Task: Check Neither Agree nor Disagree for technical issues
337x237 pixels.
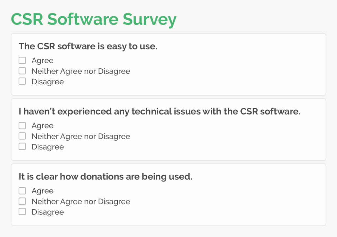Action: click(x=22, y=136)
